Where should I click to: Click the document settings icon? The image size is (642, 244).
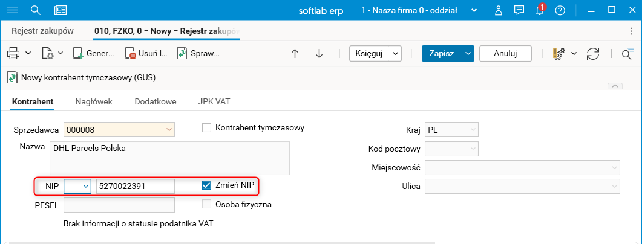click(x=48, y=53)
